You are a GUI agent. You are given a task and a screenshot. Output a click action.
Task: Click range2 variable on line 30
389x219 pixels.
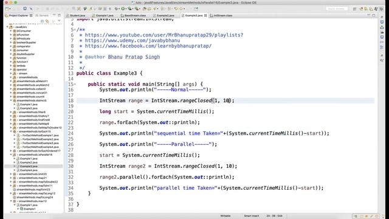(x=137, y=166)
